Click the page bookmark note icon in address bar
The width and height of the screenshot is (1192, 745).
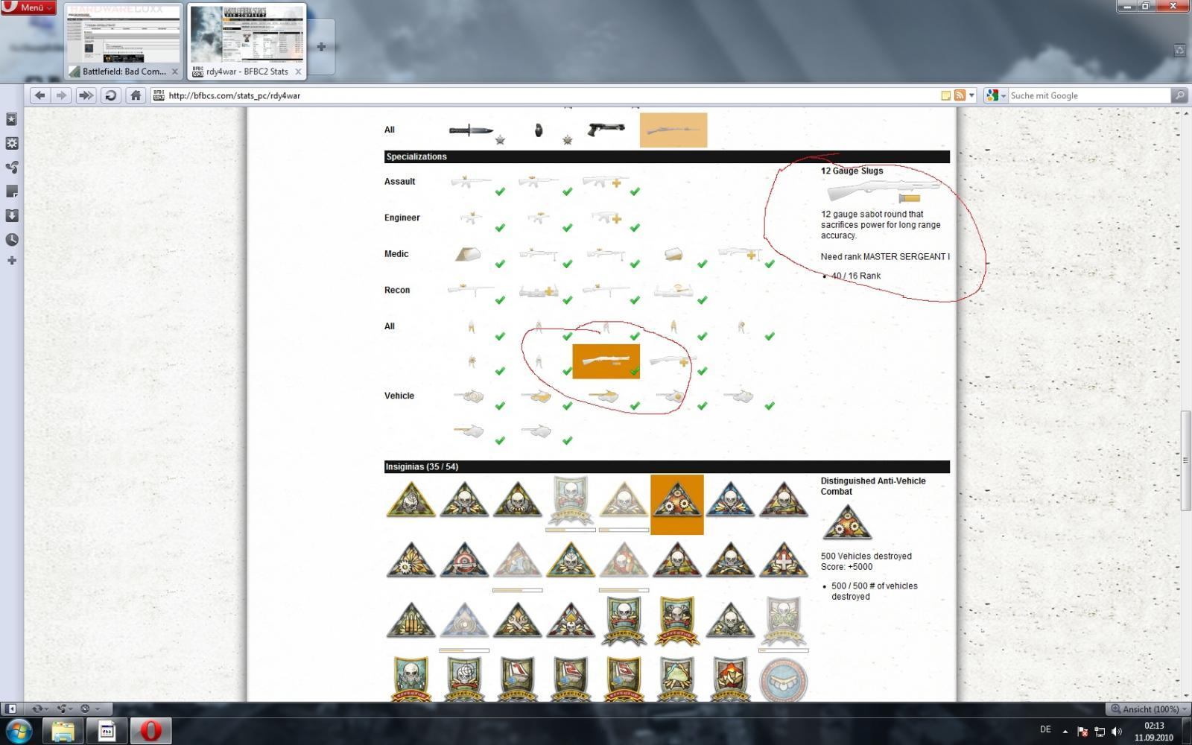[x=946, y=95]
